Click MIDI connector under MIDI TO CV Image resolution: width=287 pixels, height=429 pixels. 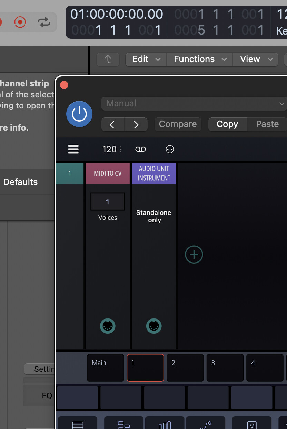click(x=108, y=326)
